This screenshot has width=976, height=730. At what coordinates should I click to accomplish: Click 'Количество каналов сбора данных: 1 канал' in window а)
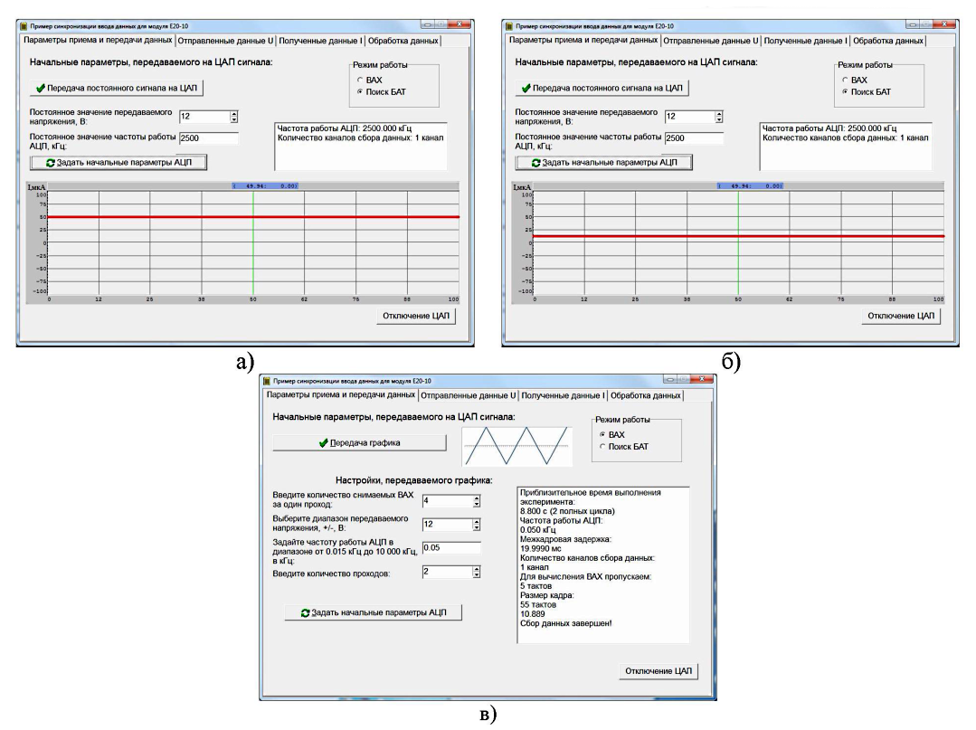point(360,137)
